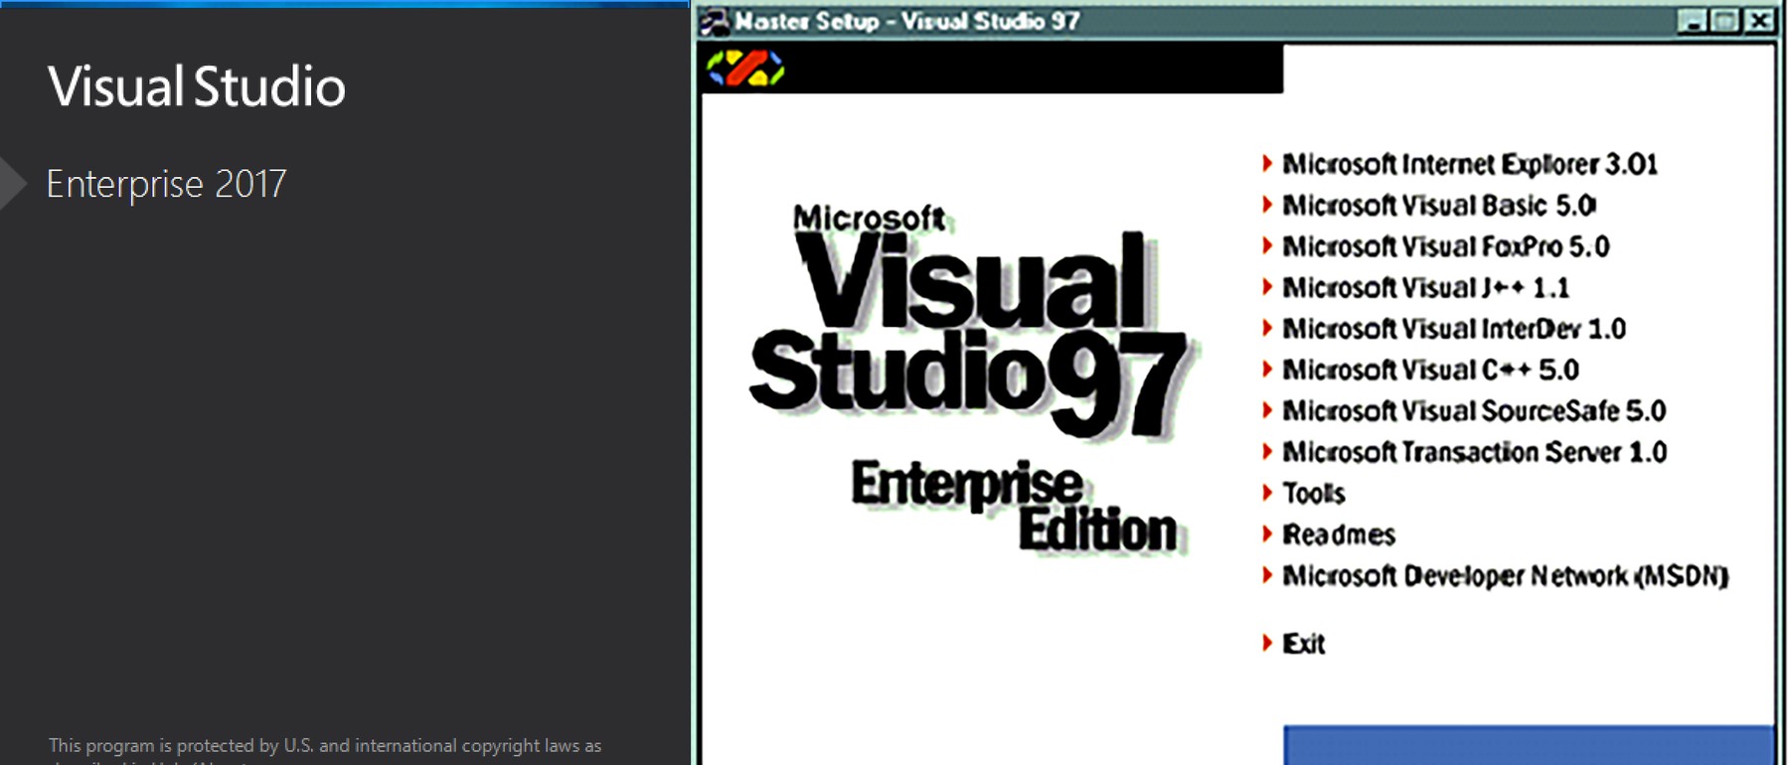Select Microsoft Visual FoxPro 5.0
The width and height of the screenshot is (1789, 765).
click(x=1445, y=246)
